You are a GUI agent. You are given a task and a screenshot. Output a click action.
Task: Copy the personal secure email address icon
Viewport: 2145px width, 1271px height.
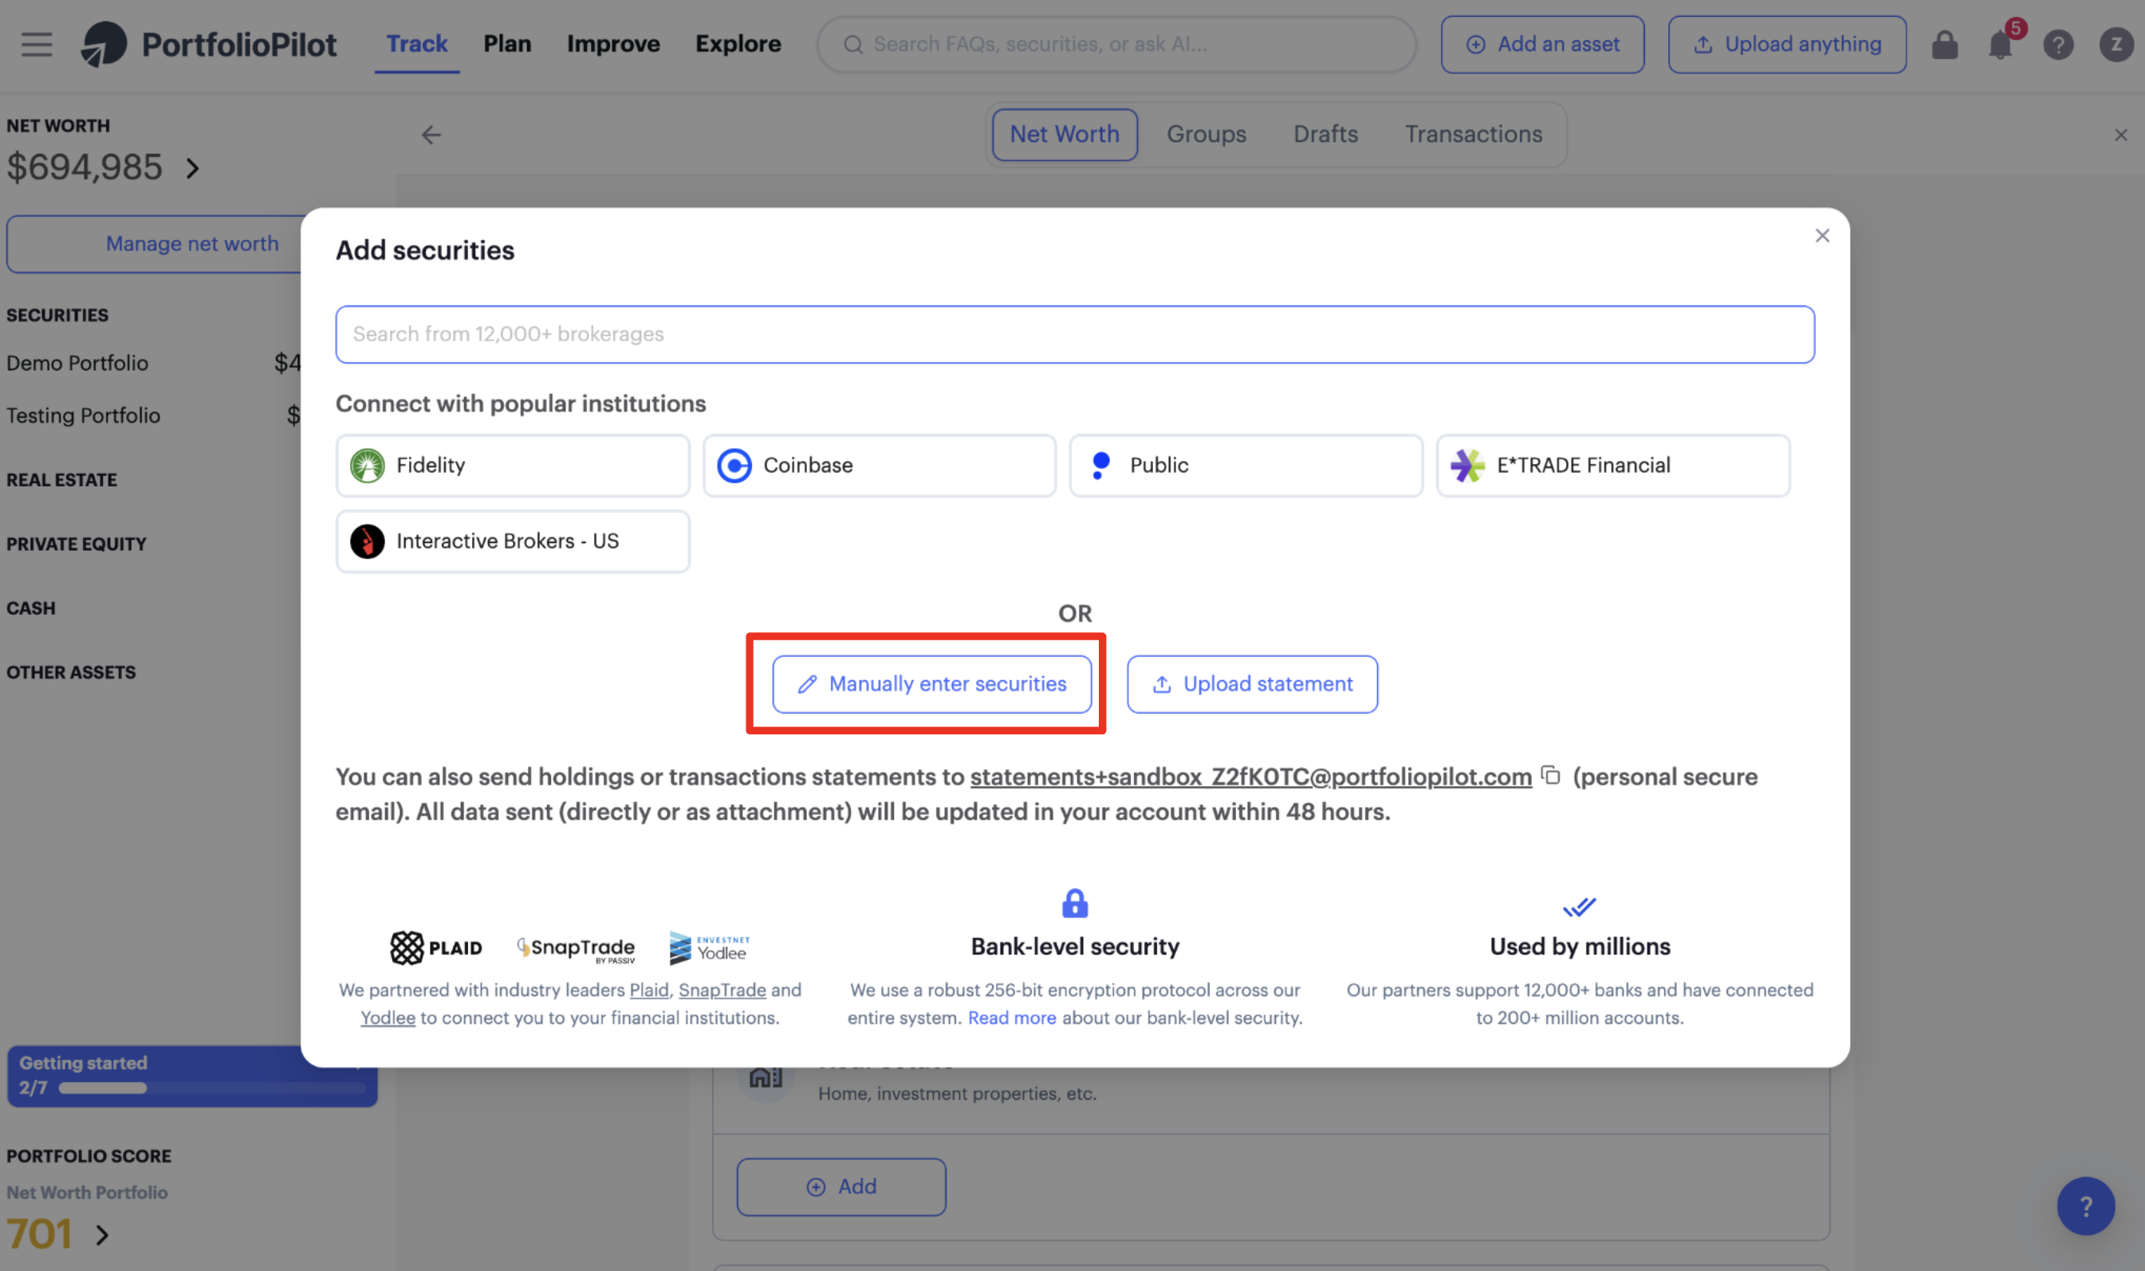click(x=1550, y=775)
